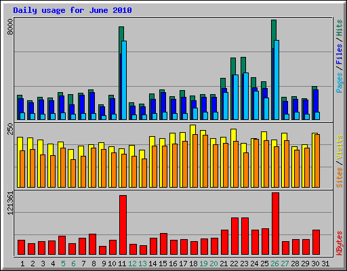Screen dimensions: 347x271
Task: Click the x-axis day label 13
Action: coord(142,264)
